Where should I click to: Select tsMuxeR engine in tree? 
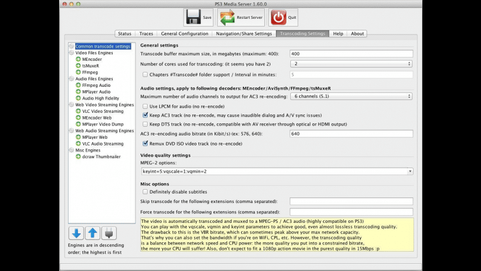[x=91, y=66]
